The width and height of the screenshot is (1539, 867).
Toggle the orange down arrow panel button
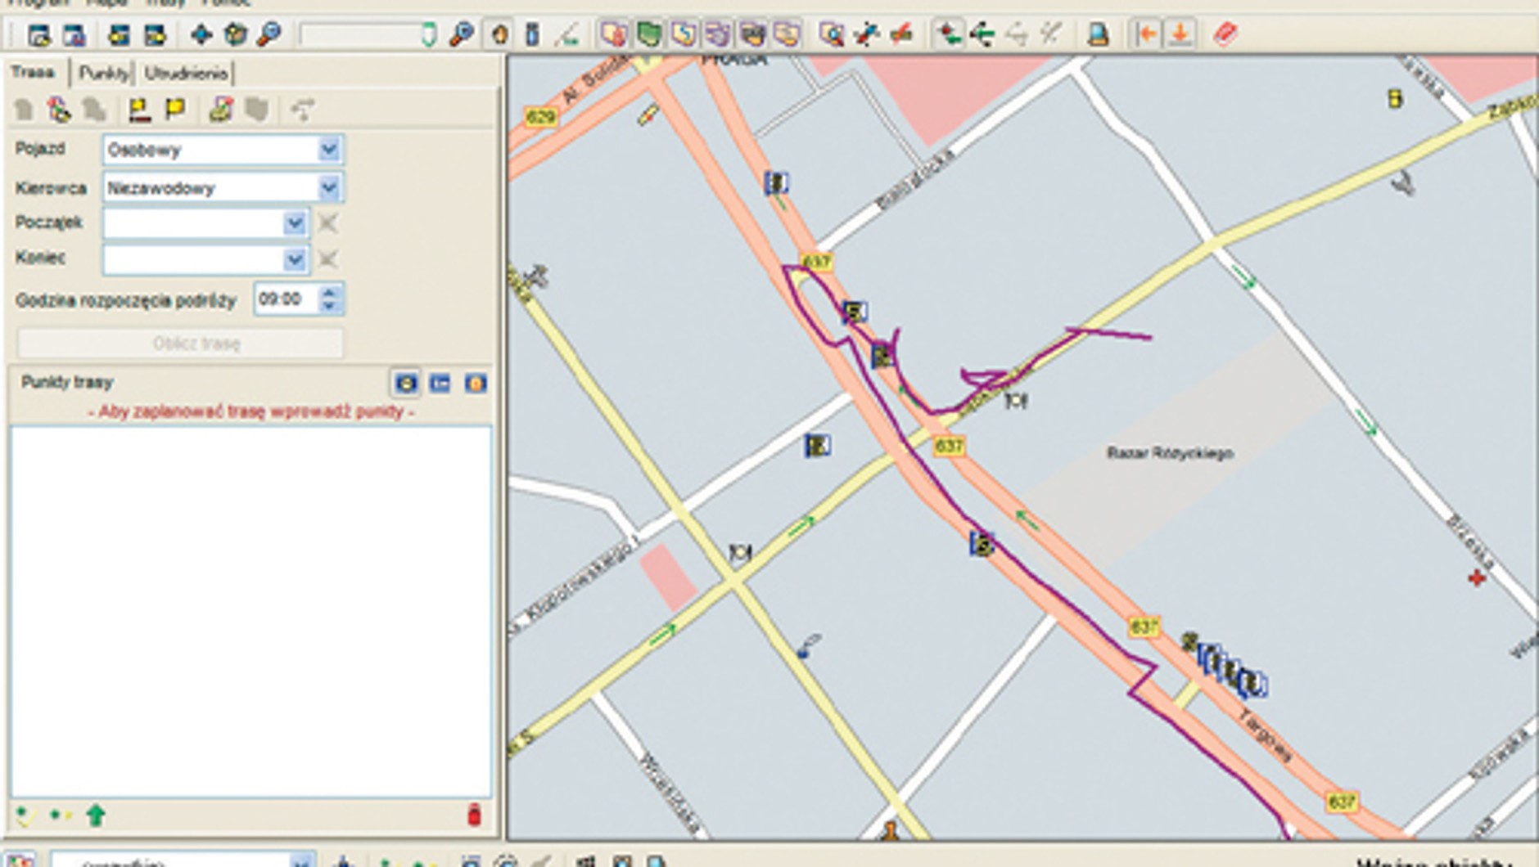(1180, 34)
